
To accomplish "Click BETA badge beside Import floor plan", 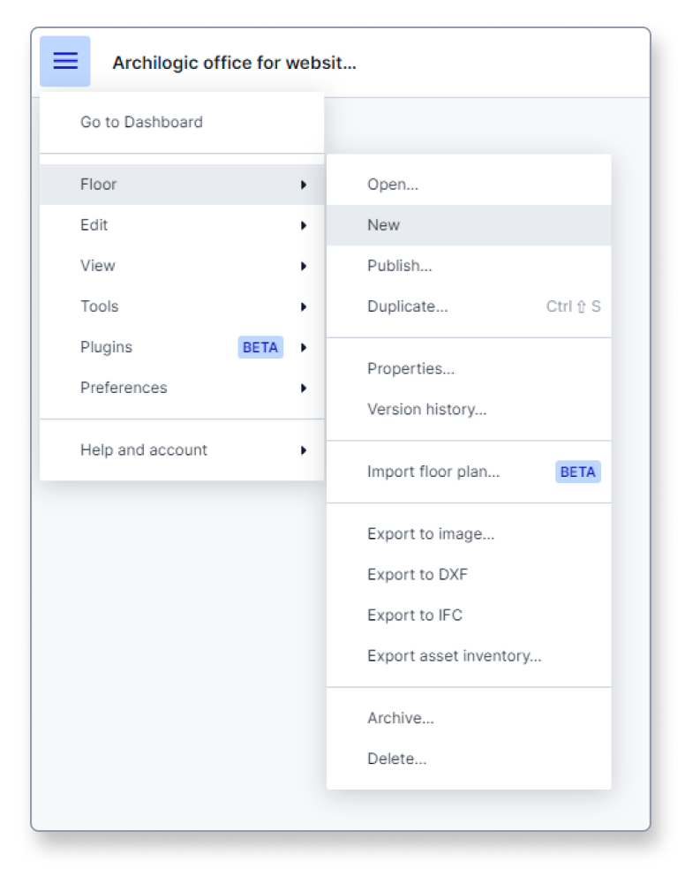I will pyautogui.click(x=577, y=472).
